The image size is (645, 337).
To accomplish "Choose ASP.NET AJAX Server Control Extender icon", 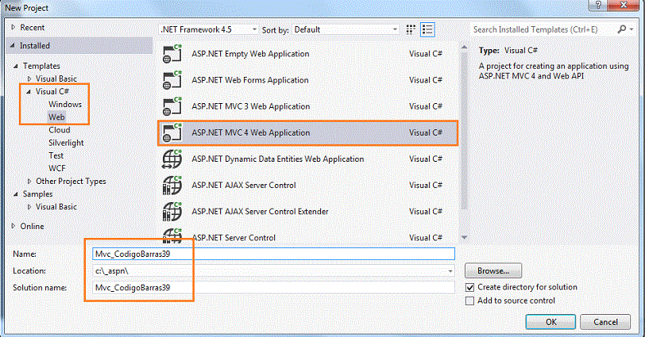I will (172, 212).
